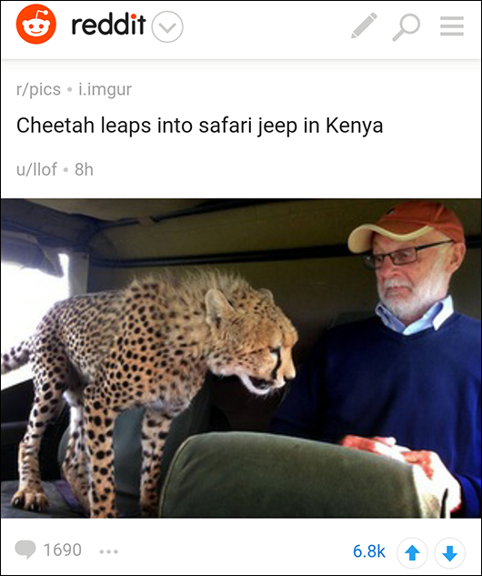Click the 8h post timestamp
This screenshot has width=482, height=576.
[84, 170]
